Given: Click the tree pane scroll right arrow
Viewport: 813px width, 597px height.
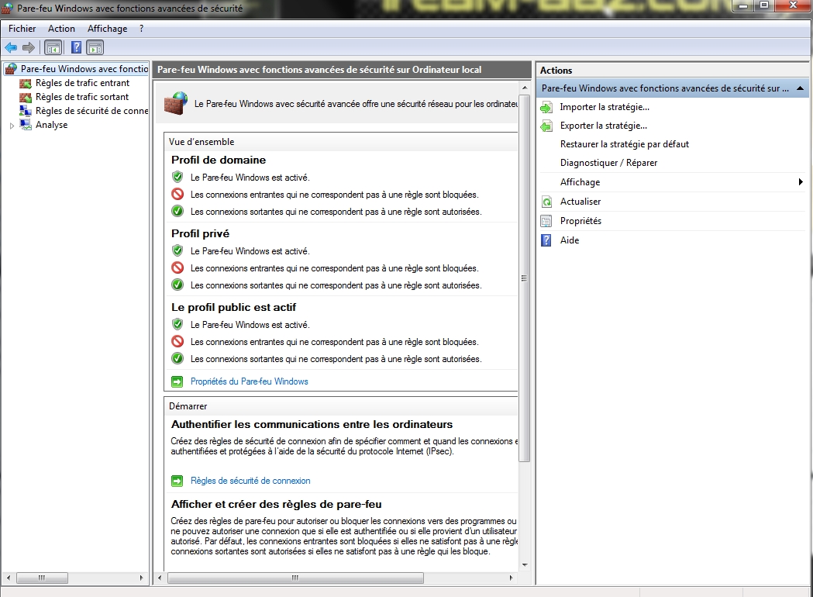Looking at the screenshot, I should [142, 578].
